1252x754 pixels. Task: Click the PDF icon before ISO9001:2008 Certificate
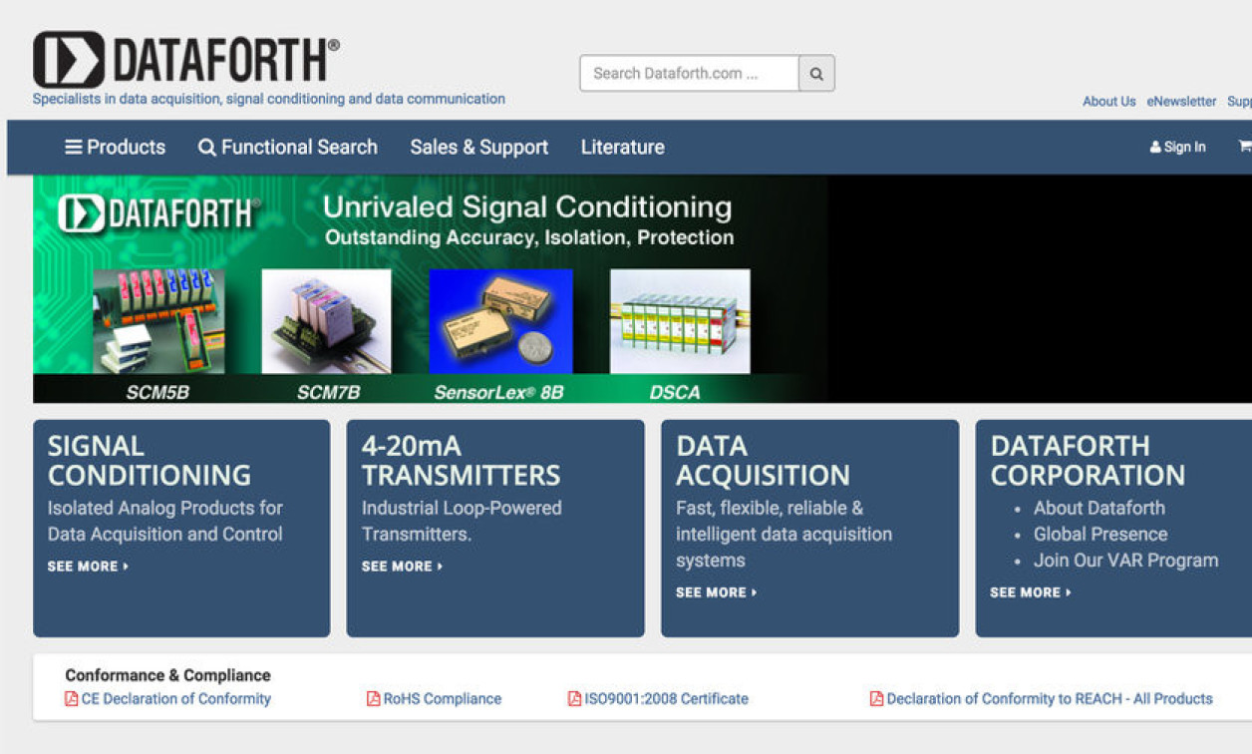tap(573, 698)
